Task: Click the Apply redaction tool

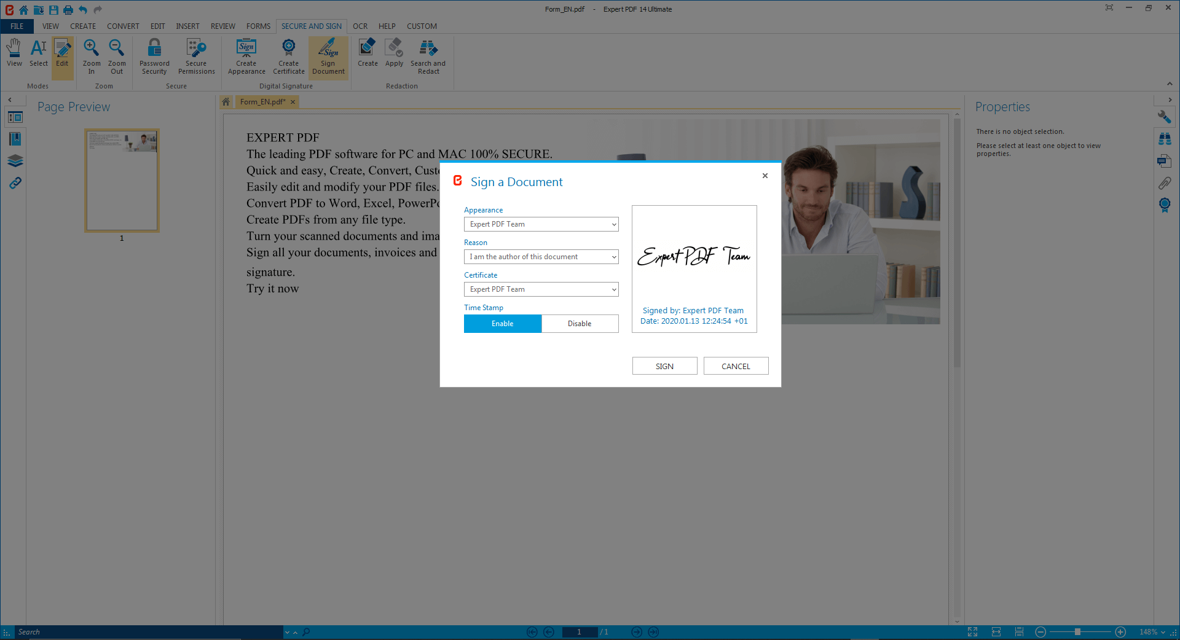Action: tap(394, 53)
